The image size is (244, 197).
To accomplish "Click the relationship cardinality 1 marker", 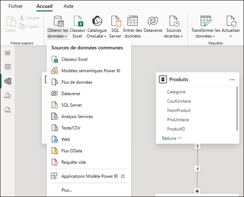I will click(197, 147).
